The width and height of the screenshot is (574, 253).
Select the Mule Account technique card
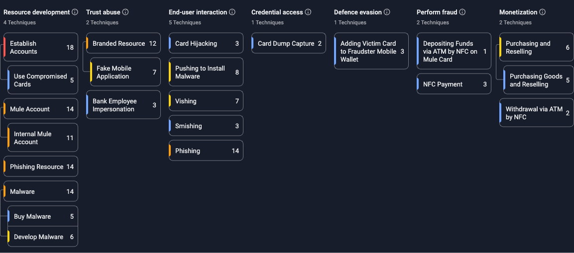(x=41, y=109)
